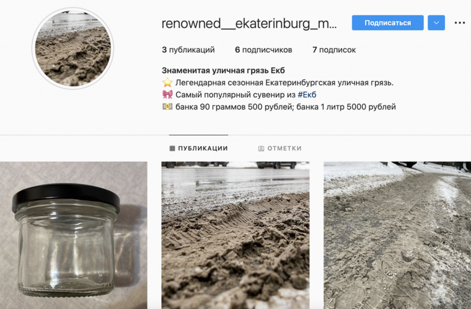This screenshot has height=309, width=471.
Task: Open the 3 публикаций posts count
Action: [188, 50]
